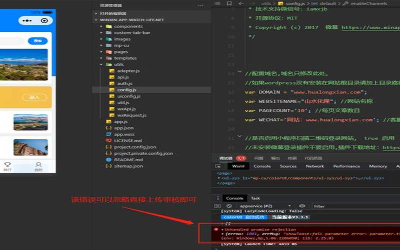Switch to the 调试器 panel tab
This screenshot has height=250, width=400.
click(x=226, y=158)
